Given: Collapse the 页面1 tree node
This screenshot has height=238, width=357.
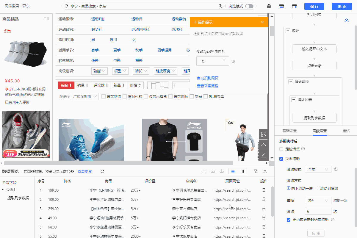Looking at the screenshot, I should coord(3,190).
